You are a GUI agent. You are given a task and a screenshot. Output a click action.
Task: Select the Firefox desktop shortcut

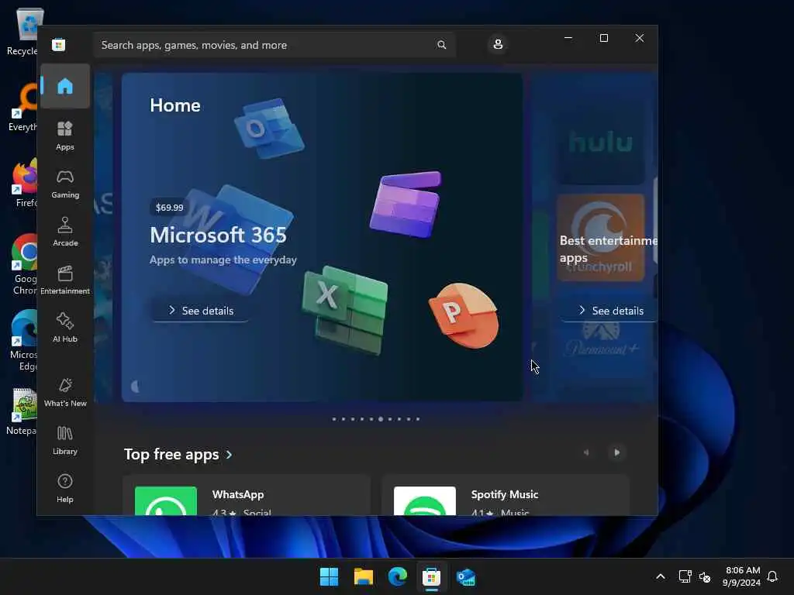pyautogui.click(x=24, y=183)
